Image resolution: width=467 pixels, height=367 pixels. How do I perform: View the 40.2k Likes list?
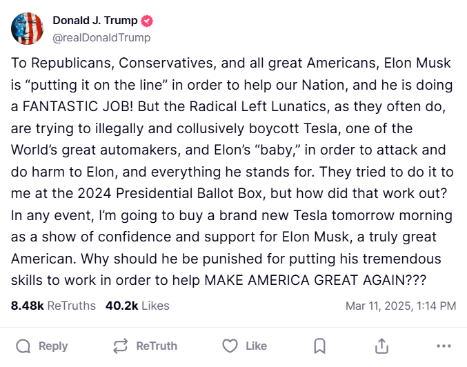(137, 305)
